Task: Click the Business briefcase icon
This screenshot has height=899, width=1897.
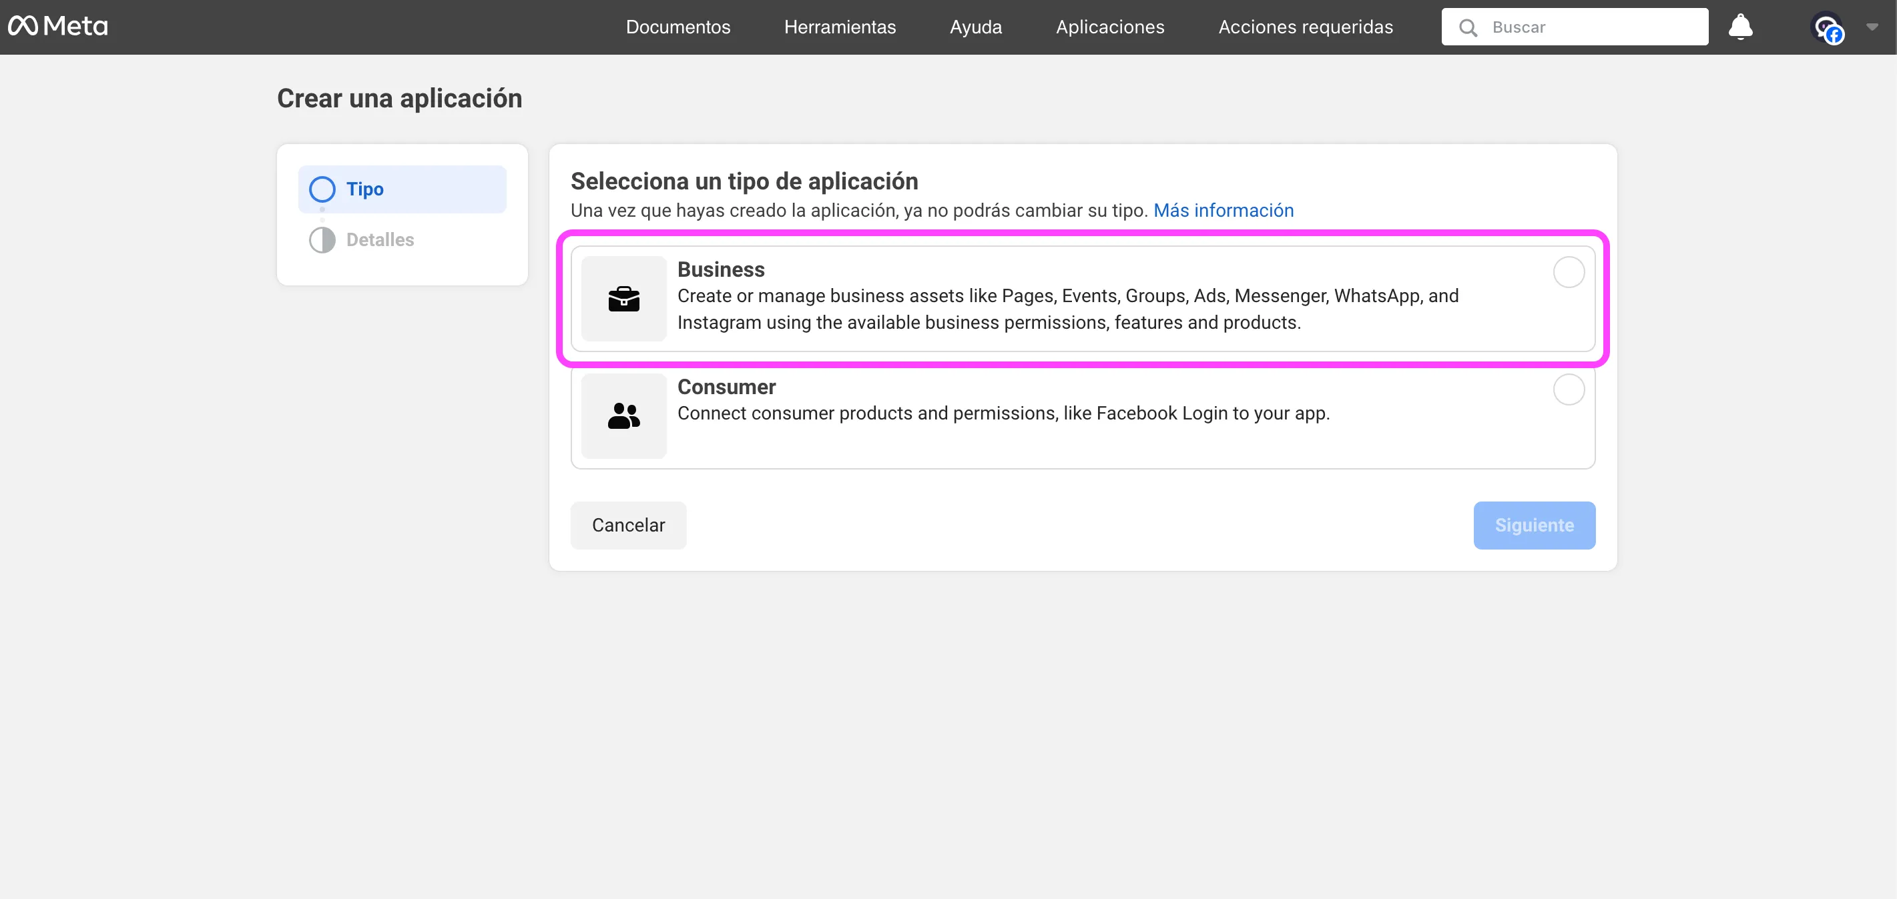Action: pyautogui.click(x=623, y=299)
